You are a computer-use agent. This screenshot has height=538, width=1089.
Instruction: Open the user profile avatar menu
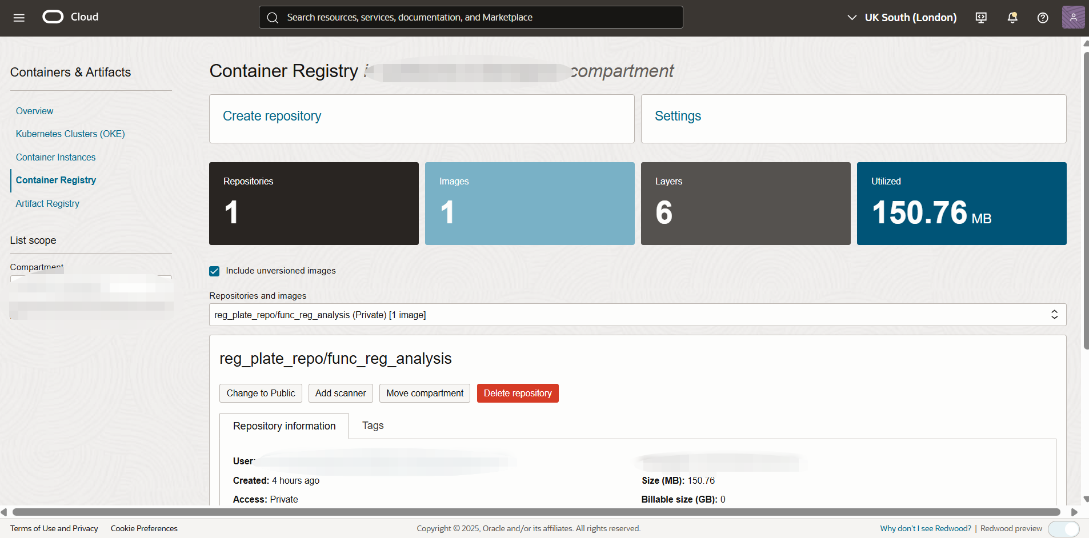(x=1073, y=17)
